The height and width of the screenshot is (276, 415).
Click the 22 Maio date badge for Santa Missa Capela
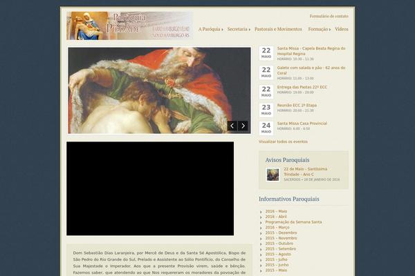266,53
